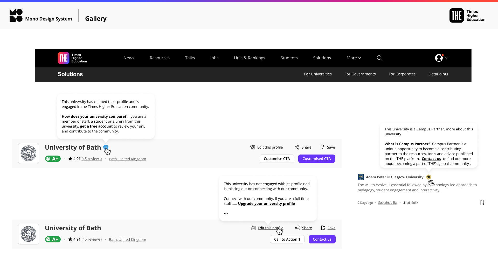498x280 pixels.
Task: Bookmark the Adam Peter article
Action: tap(482, 202)
